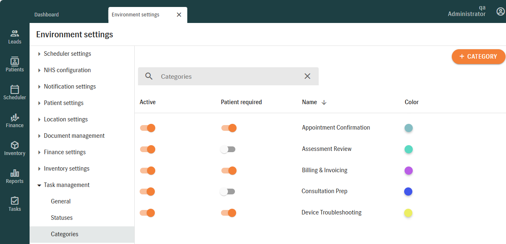Click the user account profile icon
Viewport: 506px width, 244px height.
[500, 11]
